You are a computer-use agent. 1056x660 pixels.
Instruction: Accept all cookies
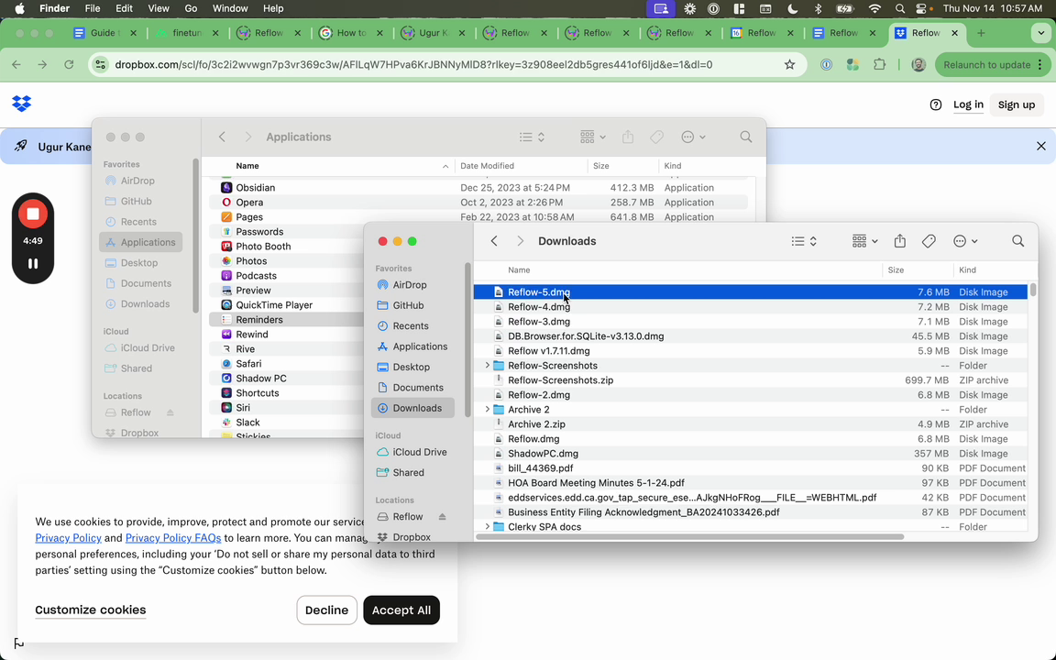click(x=401, y=610)
